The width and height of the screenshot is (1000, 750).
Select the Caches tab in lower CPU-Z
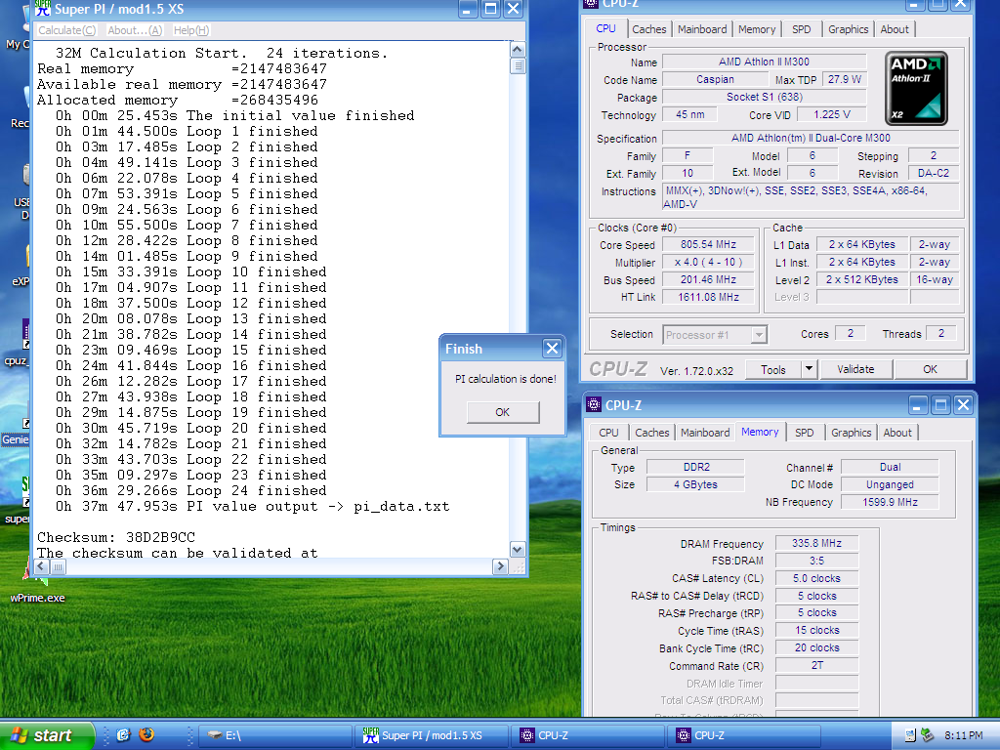651,433
